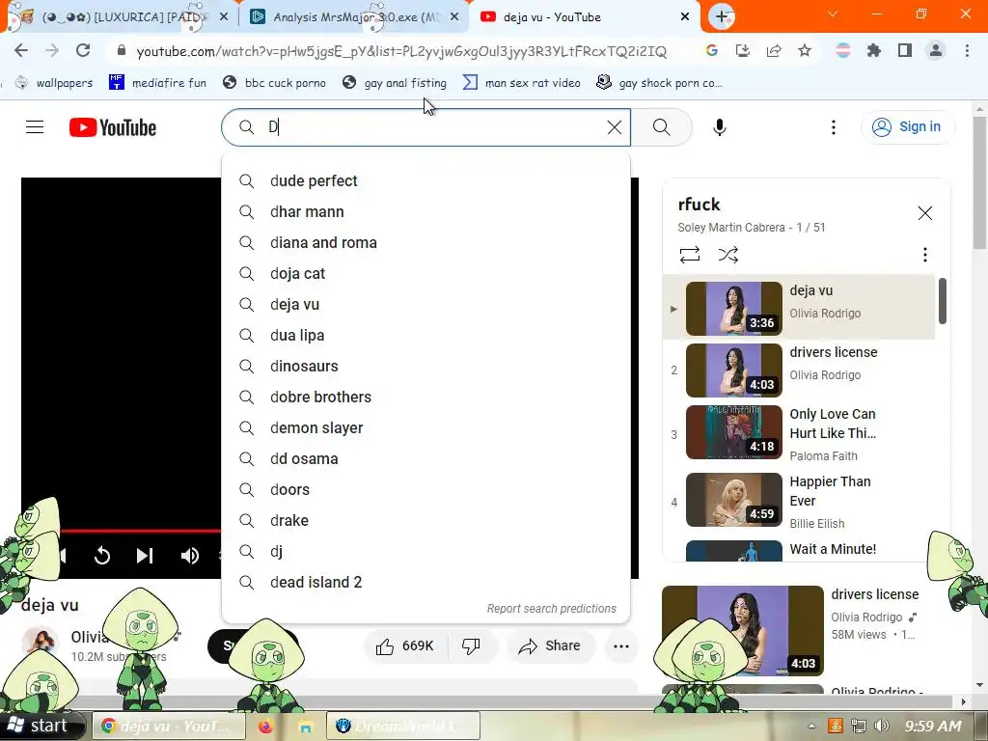Screen dimensions: 988x741
Task: Pick the dj search suggestion
Action: pyautogui.click(x=425, y=551)
